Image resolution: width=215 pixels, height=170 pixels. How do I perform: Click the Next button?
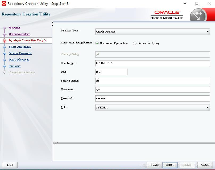pos(170,165)
